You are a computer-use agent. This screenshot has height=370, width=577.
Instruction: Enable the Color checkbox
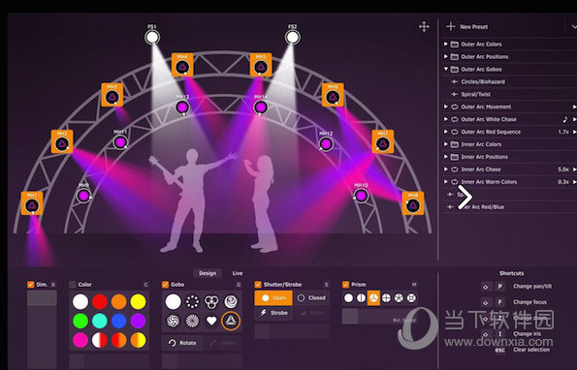tap(73, 285)
